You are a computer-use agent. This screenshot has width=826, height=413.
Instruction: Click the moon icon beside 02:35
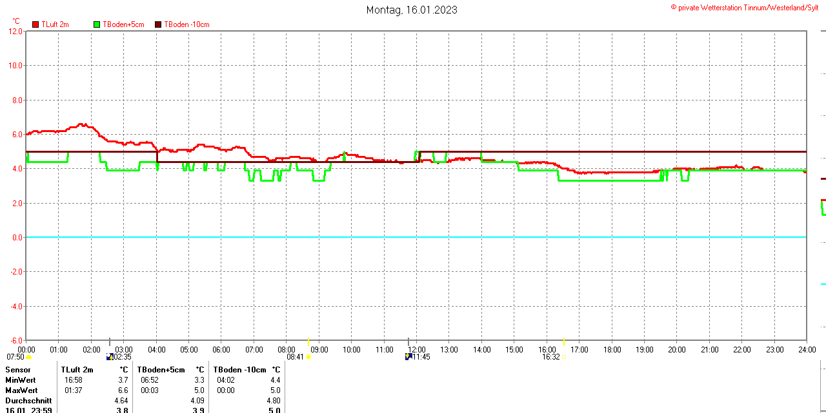pos(110,357)
